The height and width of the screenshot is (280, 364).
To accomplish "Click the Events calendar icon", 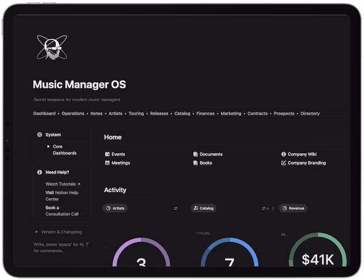I will click(107, 154).
